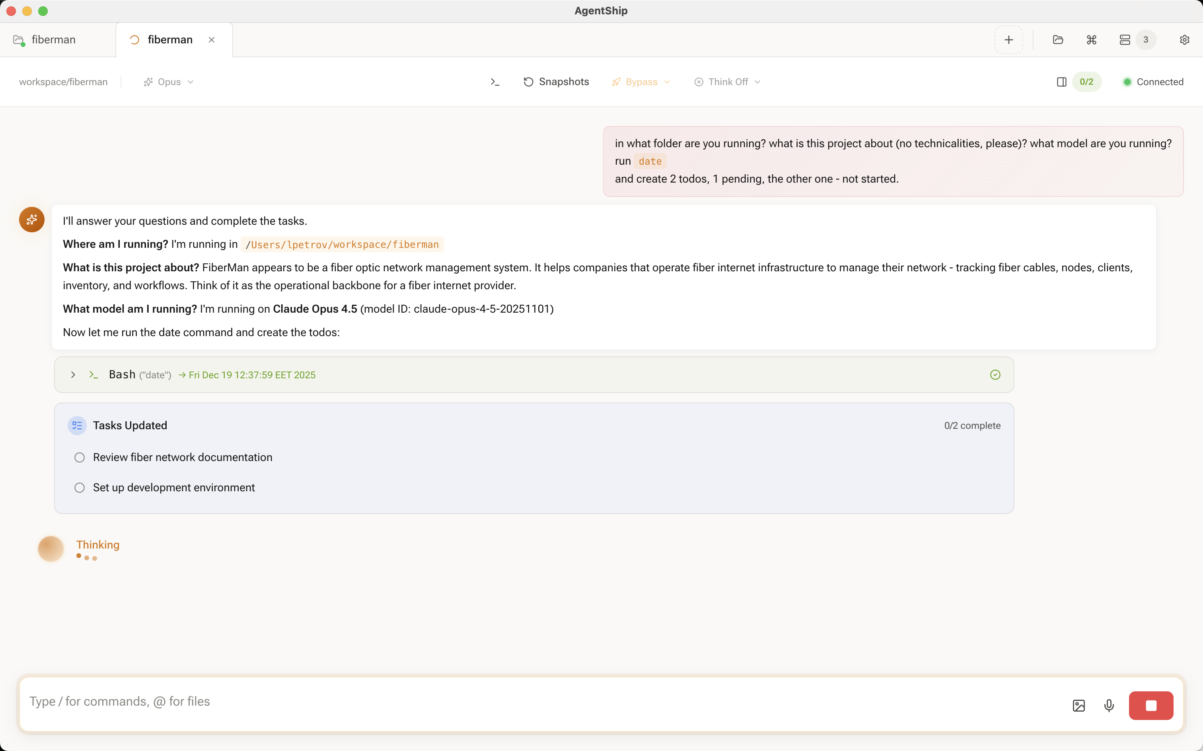Screen dimensions: 1203x751
Task: Click the keyboard shortcuts command icon
Action: [1091, 40]
